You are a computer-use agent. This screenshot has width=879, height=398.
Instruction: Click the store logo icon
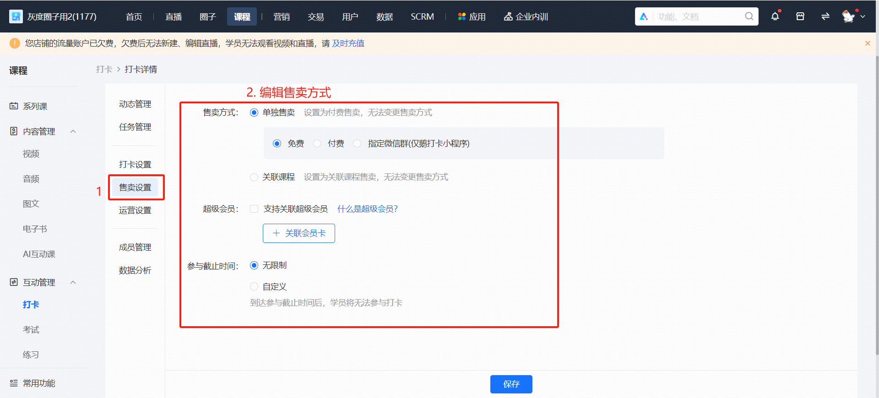click(x=16, y=16)
